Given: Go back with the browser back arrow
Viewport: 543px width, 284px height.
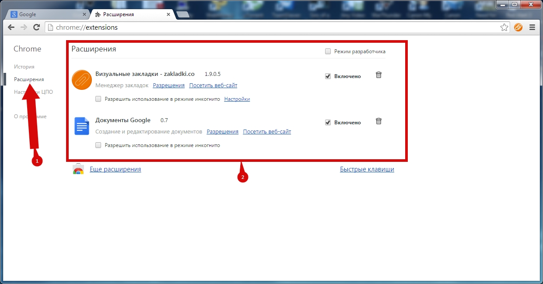Looking at the screenshot, I should point(11,27).
